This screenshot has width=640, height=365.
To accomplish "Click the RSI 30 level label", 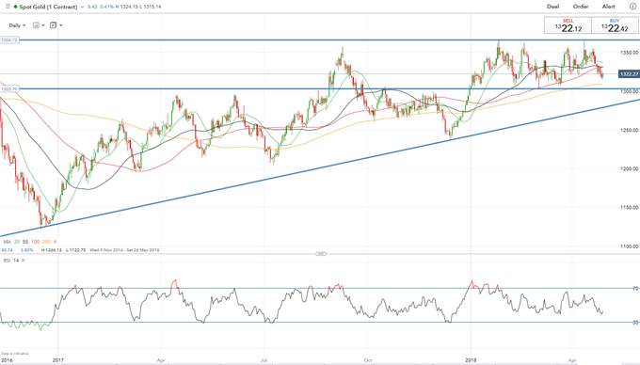I will coord(635,322).
